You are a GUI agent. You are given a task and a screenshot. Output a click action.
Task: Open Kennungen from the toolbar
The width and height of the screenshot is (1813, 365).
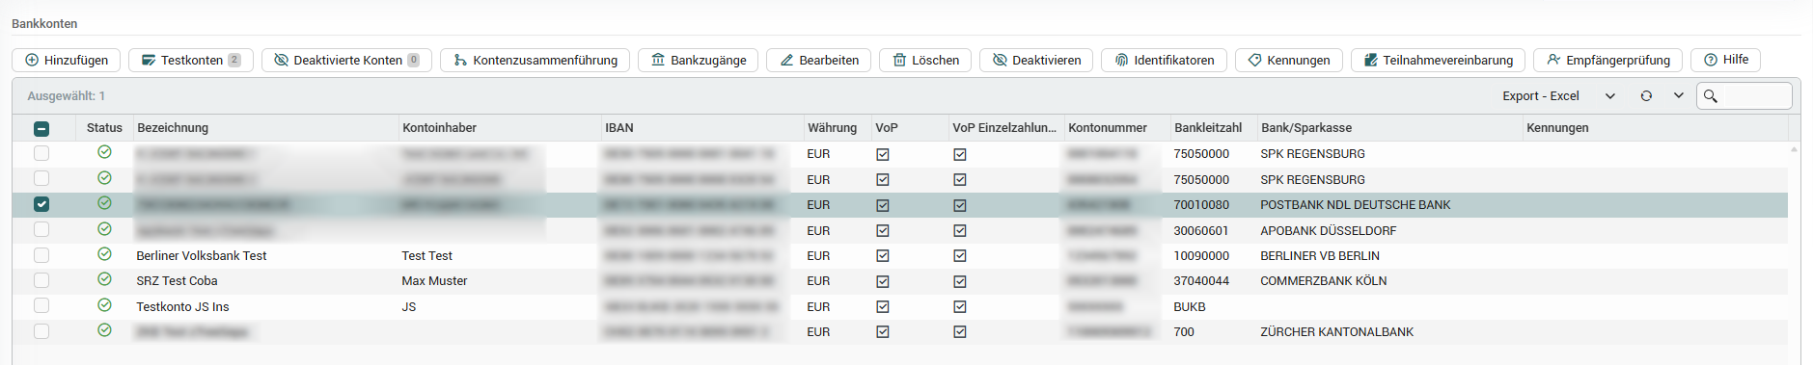coord(1289,60)
